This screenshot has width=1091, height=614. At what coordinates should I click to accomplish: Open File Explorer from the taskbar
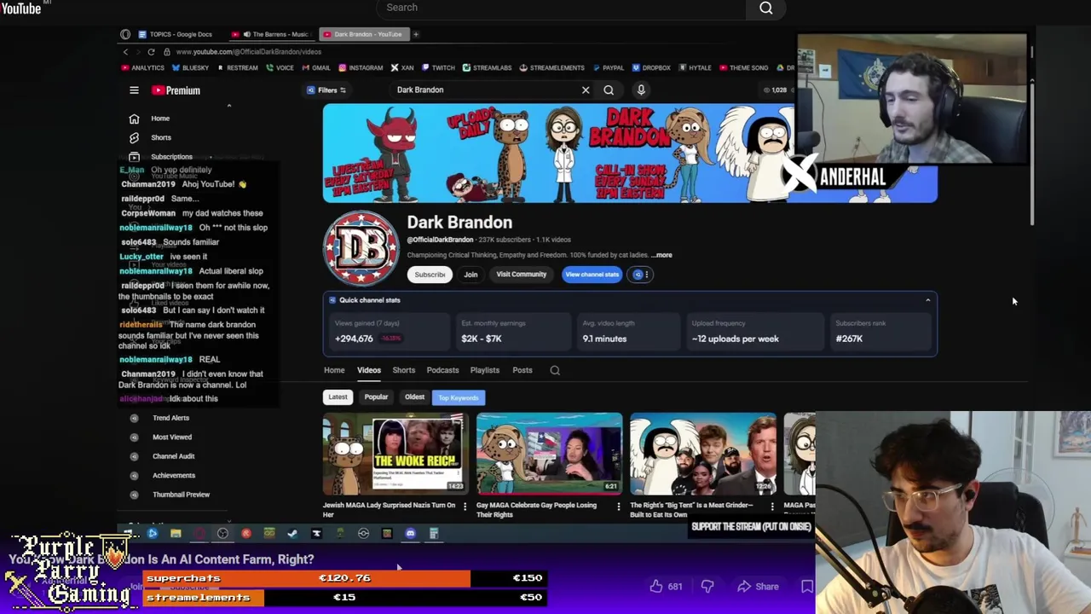click(x=176, y=534)
